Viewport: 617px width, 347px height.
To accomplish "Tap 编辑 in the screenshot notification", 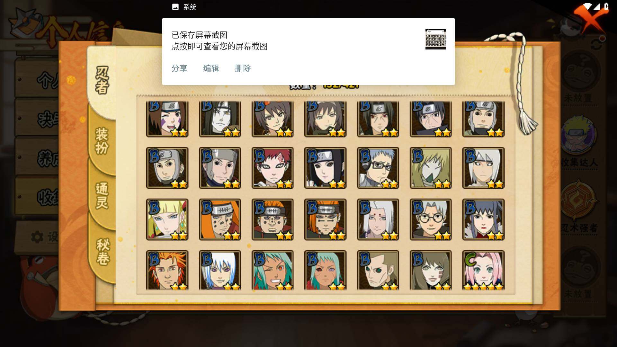I will pos(211,68).
